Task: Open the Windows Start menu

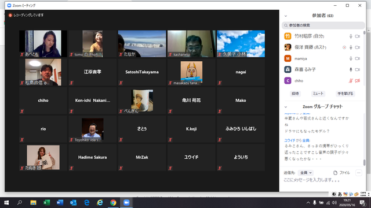Action: click(x=6, y=203)
